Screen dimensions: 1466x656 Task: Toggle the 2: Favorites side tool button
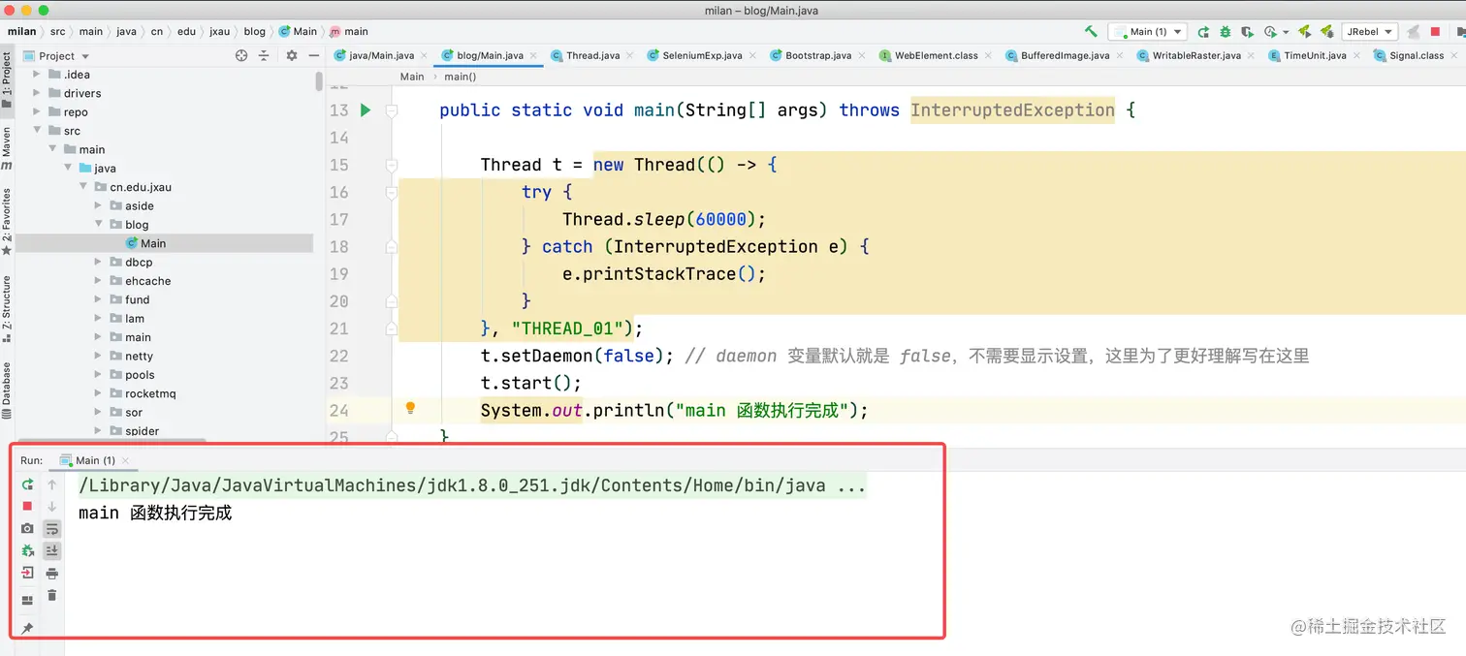[x=7, y=221]
